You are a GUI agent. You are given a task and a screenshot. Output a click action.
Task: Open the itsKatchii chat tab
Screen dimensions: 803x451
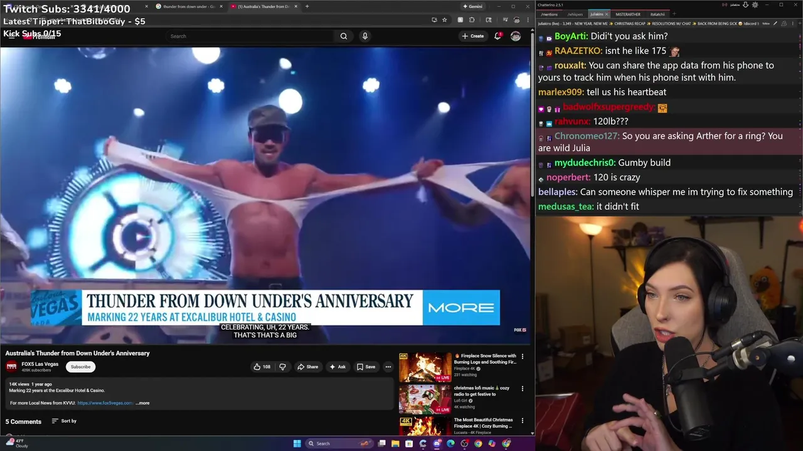point(657,14)
